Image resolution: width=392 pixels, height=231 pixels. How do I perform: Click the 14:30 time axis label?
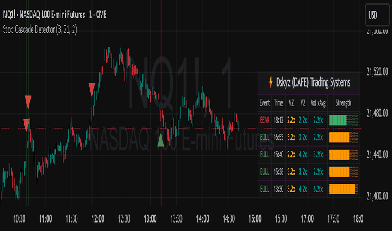229,219
